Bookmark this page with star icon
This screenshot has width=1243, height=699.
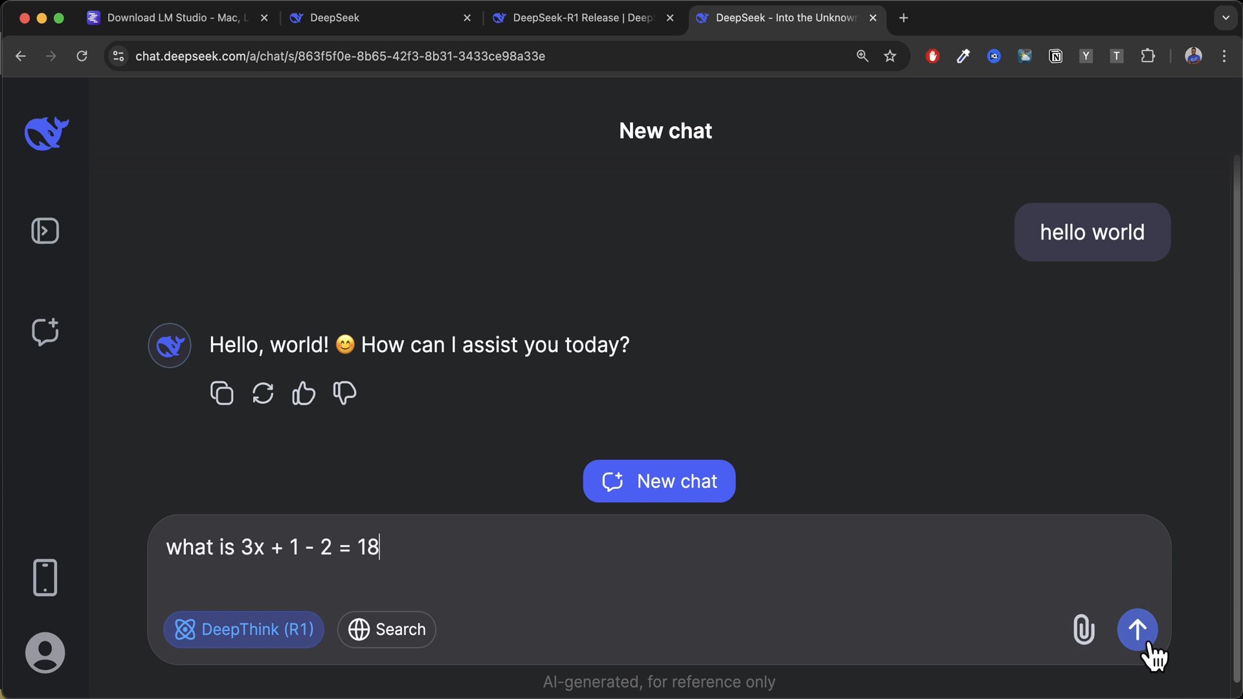890,56
